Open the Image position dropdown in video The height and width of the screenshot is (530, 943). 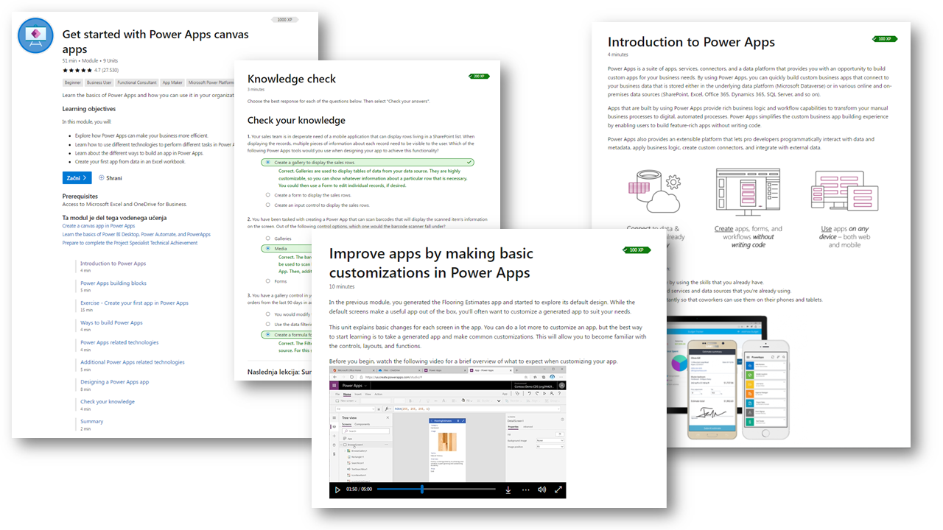coord(550,447)
